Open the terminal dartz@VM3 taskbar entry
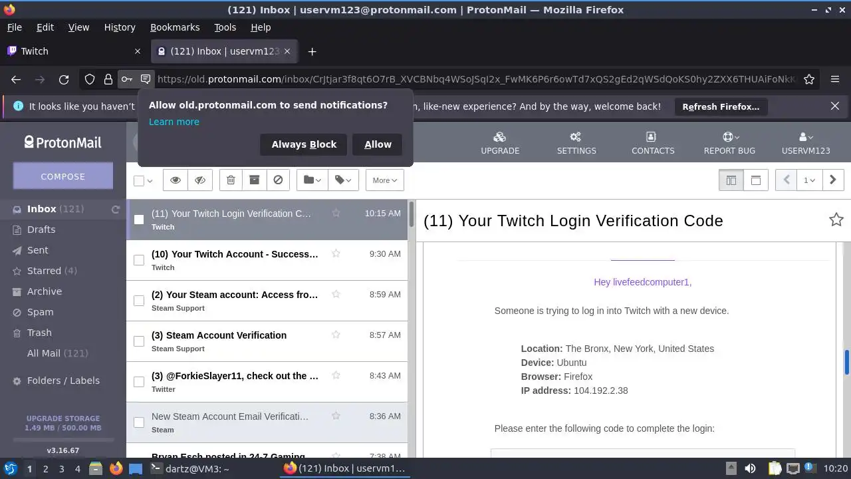The width and height of the screenshot is (851, 479). tap(189, 468)
